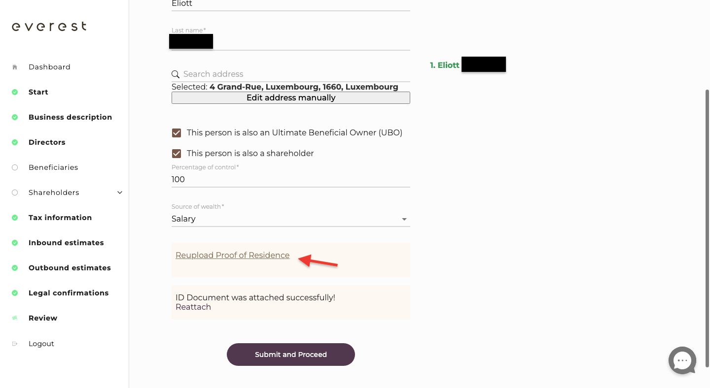Change Salary selection via dropdown arrow
The height and width of the screenshot is (388, 710).
pos(404,219)
